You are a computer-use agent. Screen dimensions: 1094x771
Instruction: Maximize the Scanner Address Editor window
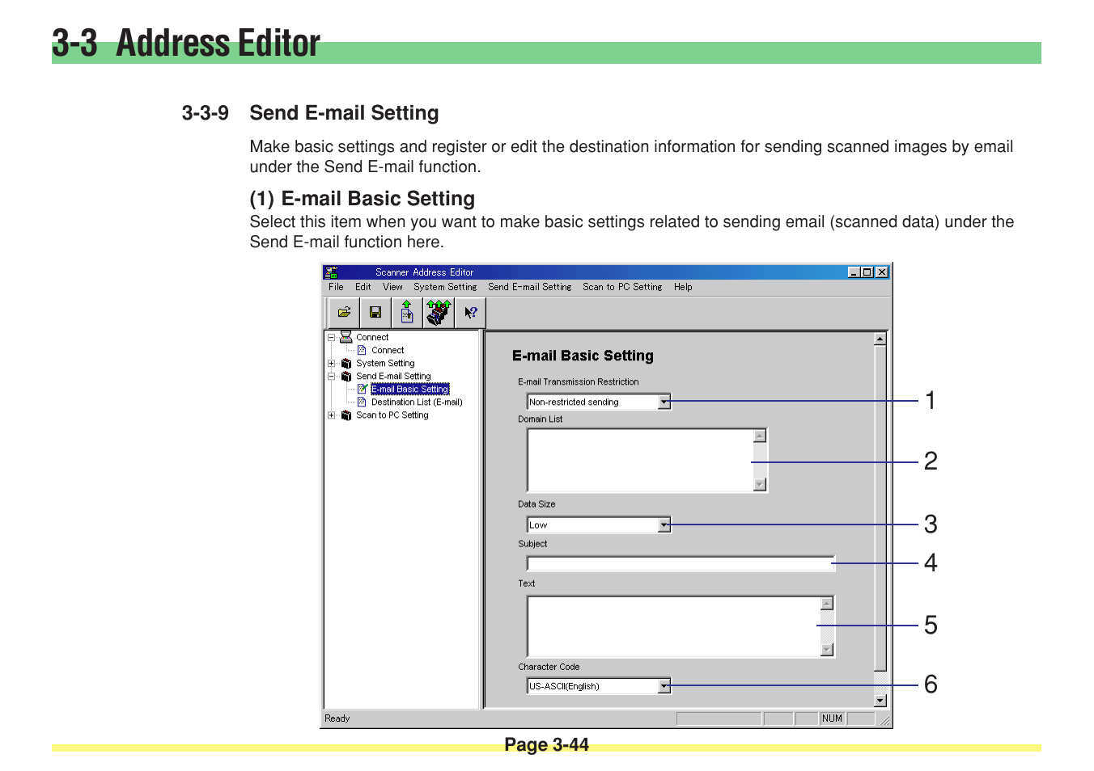[867, 272]
